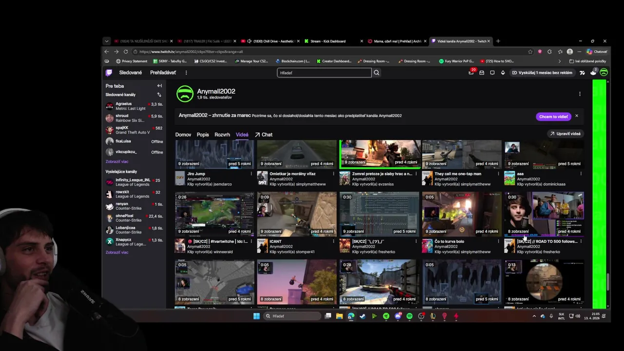Reload the browser page
Screen dimensions: 624x351
(126, 52)
